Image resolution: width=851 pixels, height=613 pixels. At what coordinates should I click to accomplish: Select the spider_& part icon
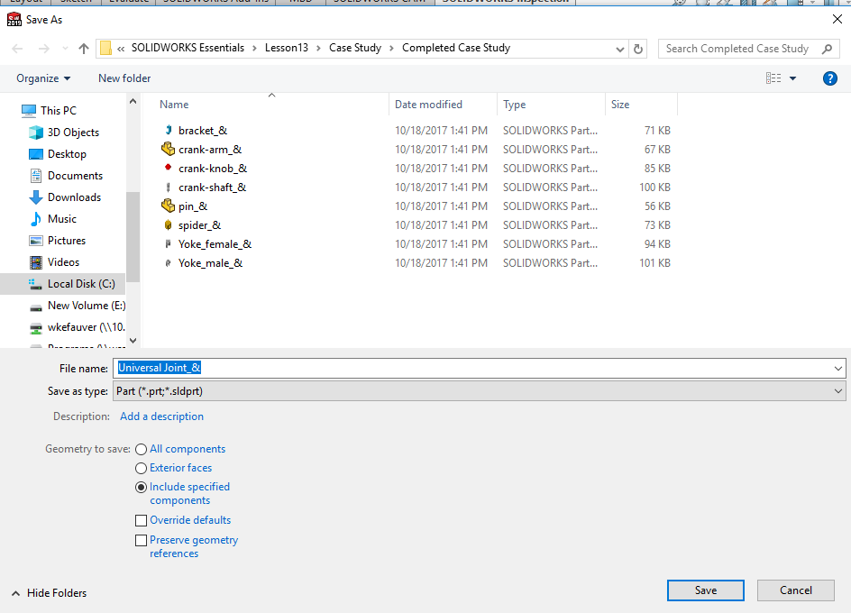click(169, 224)
